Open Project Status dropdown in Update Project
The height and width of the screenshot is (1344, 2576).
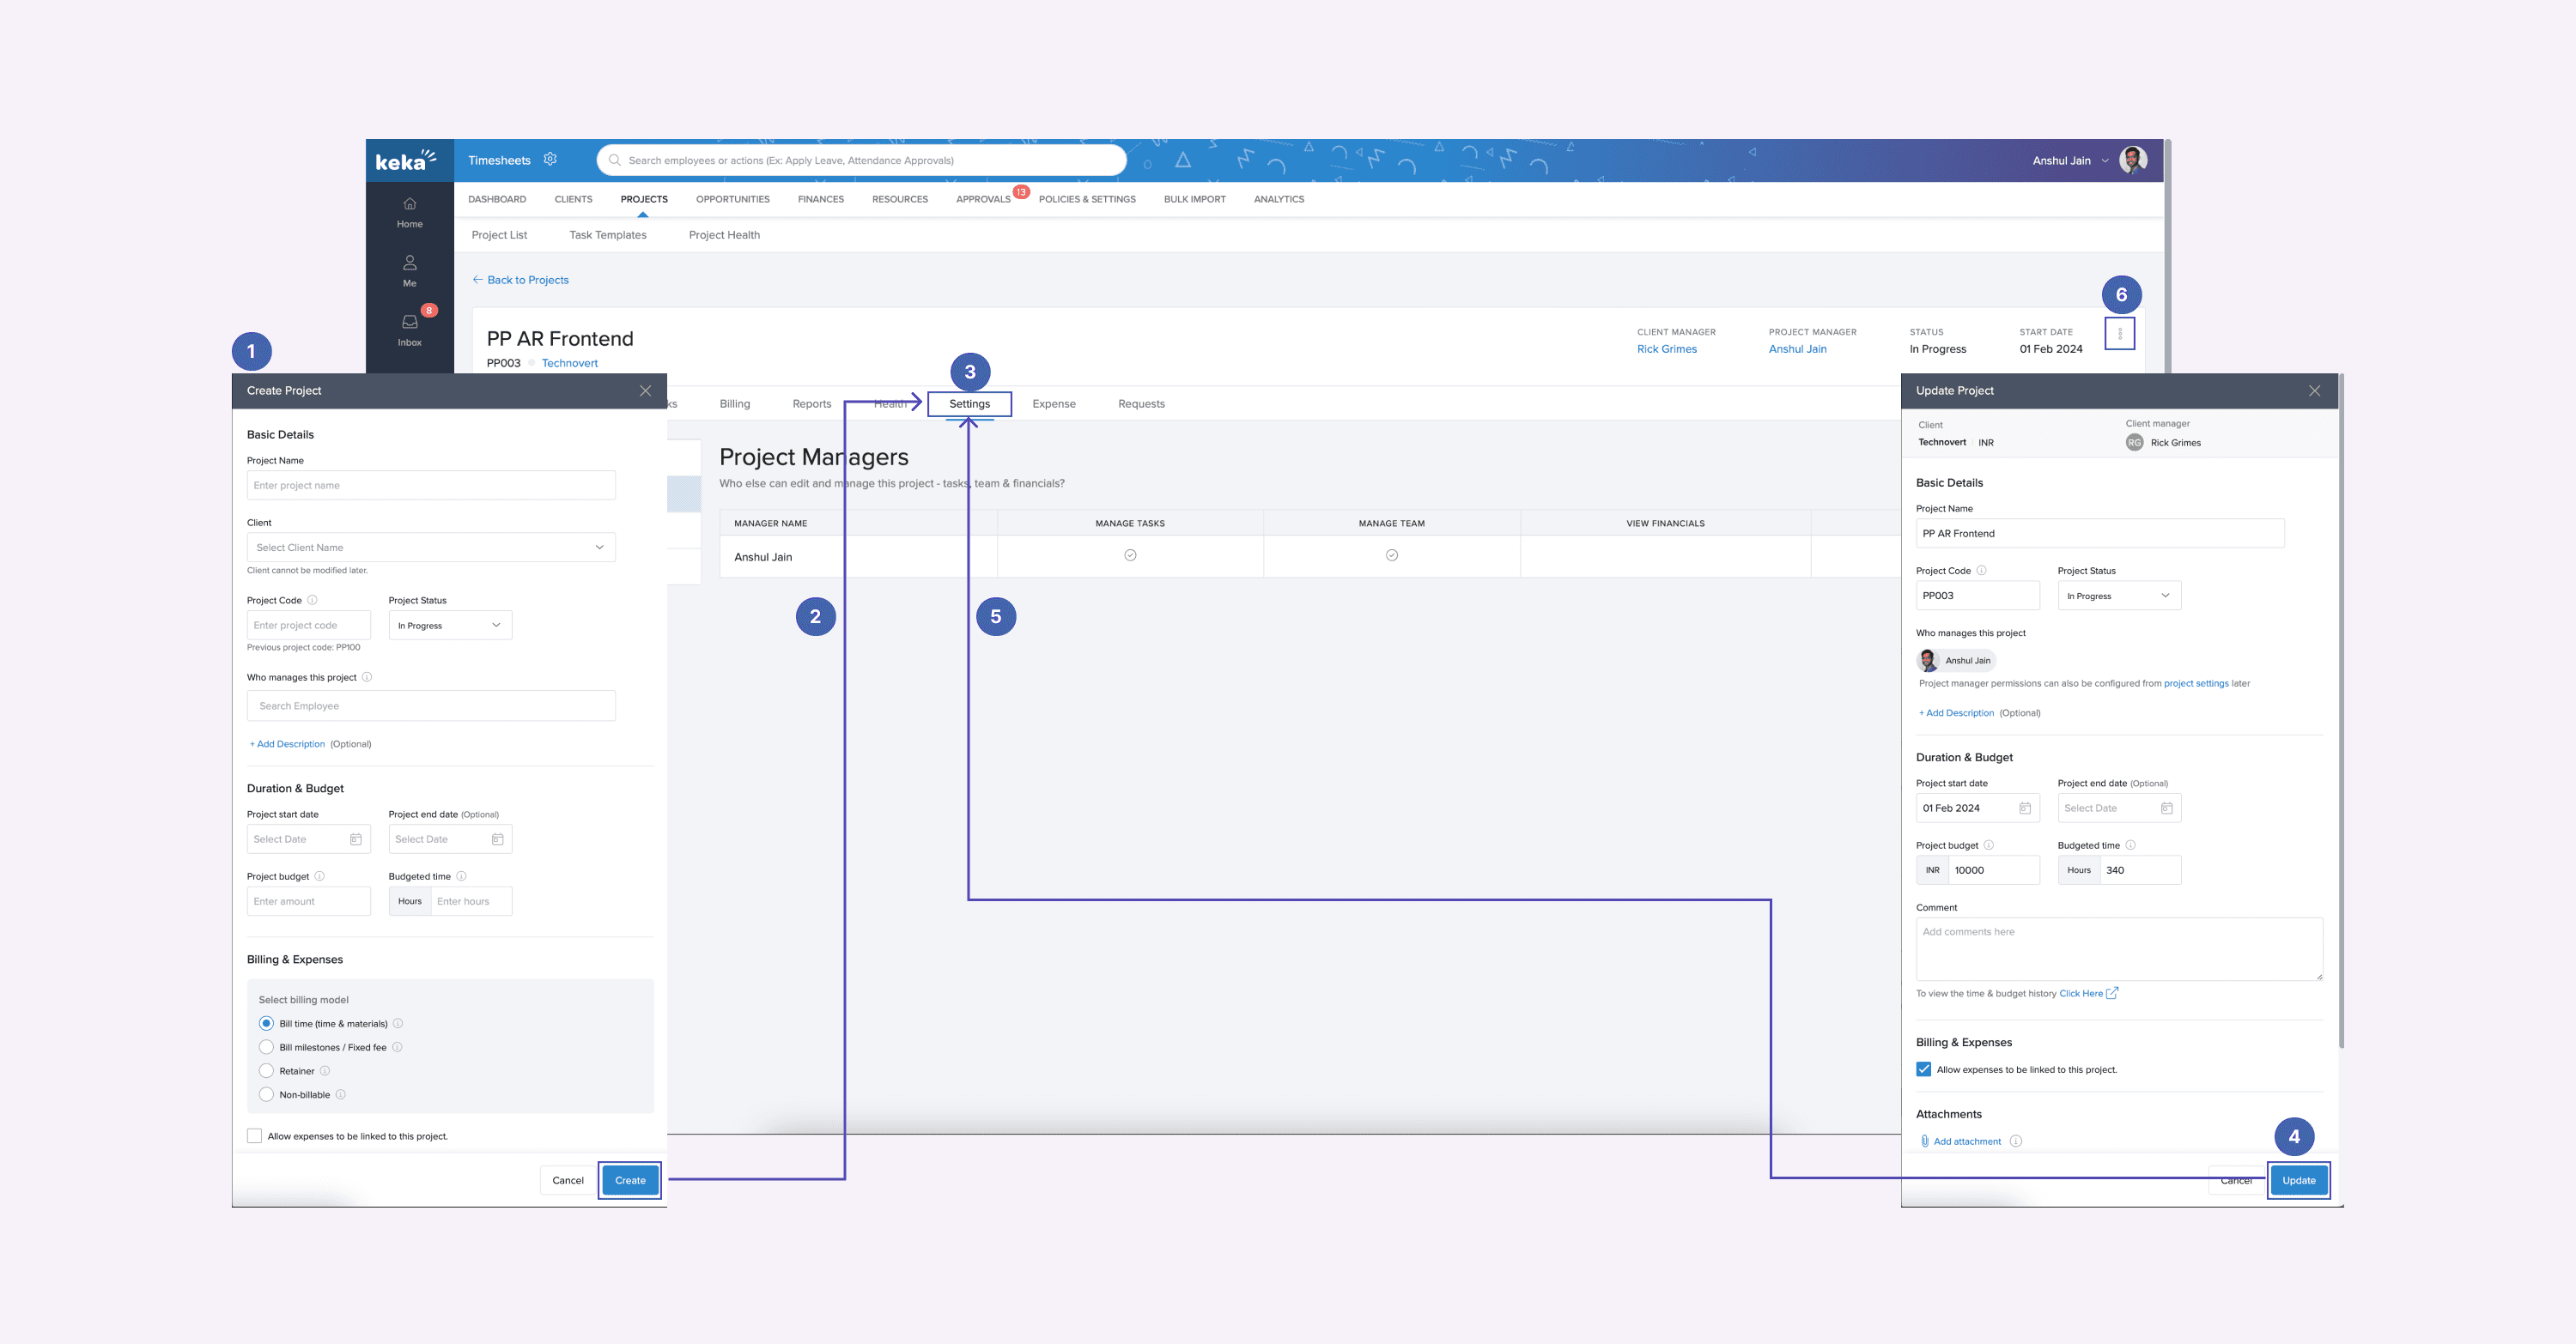(2119, 596)
